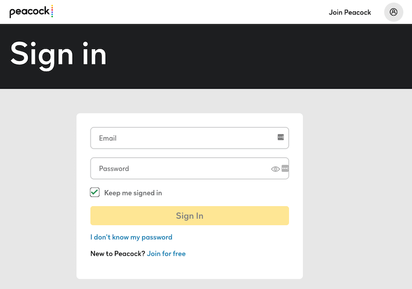Open the account profile icon

coord(393,12)
